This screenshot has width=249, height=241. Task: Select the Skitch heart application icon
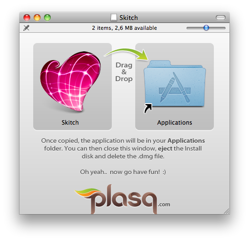click(x=70, y=82)
